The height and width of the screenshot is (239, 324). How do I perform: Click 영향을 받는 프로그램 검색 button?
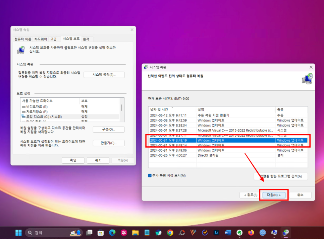pos(281,176)
